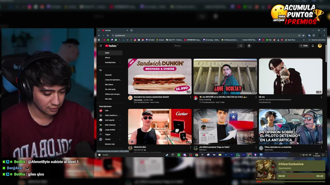Open Mis videos in sidebar
The image size is (330, 185).
(110, 85)
